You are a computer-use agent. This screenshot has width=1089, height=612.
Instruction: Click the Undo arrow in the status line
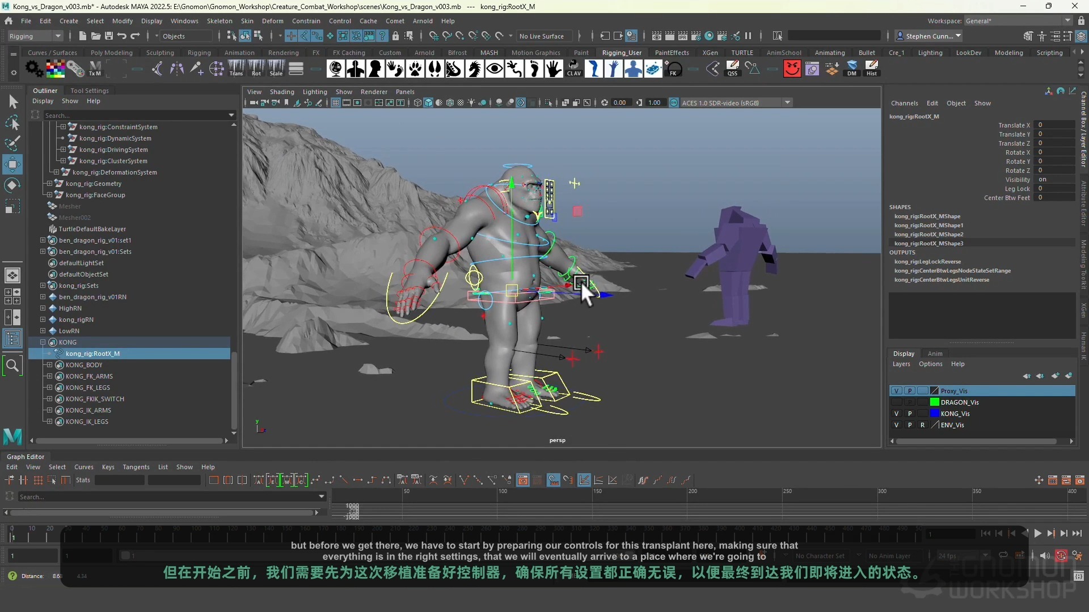click(x=121, y=36)
